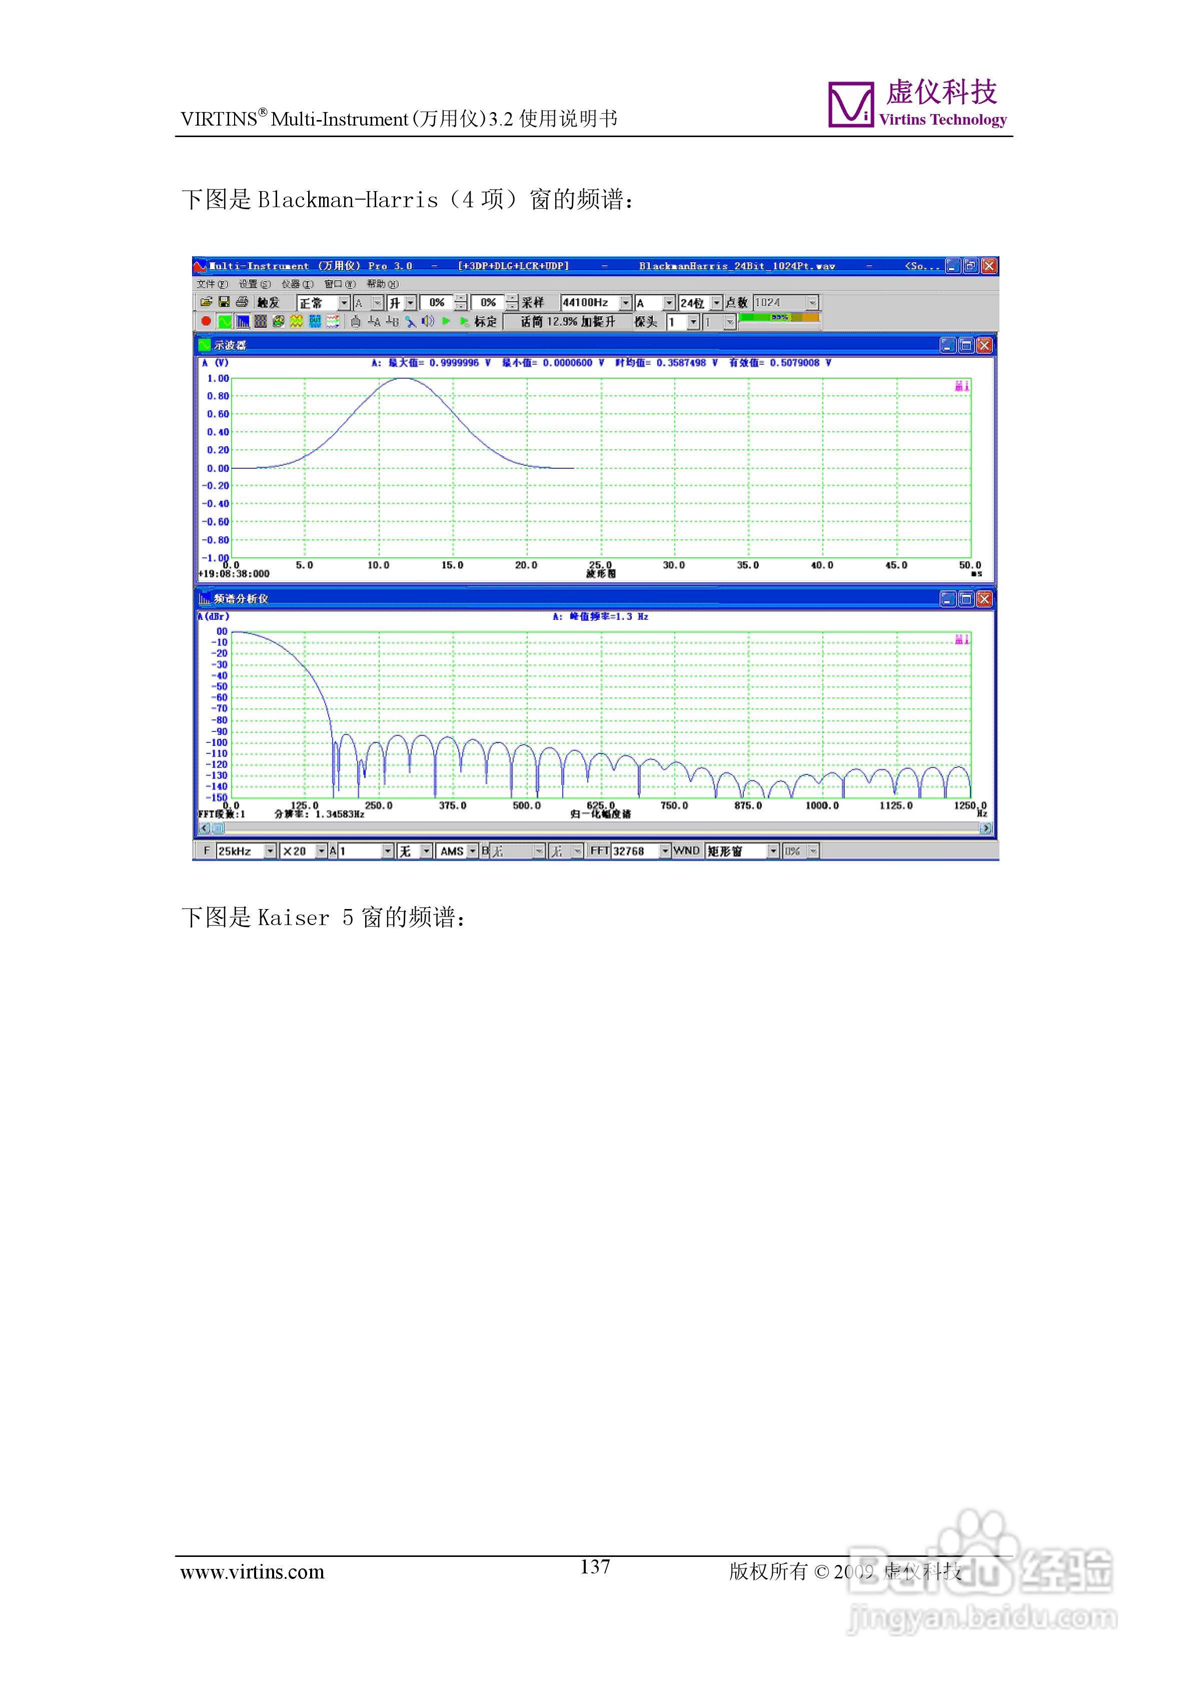Click the save floppy disk icon

pyautogui.click(x=224, y=302)
